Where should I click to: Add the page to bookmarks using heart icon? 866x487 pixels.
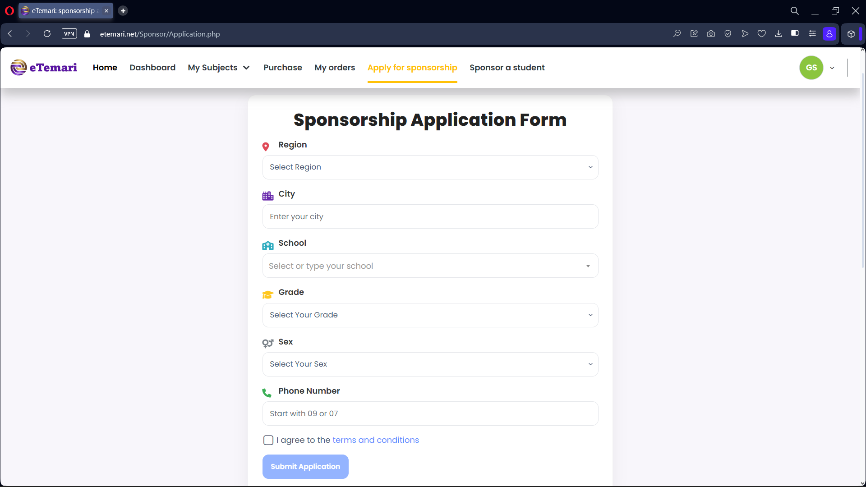(762, 34)
